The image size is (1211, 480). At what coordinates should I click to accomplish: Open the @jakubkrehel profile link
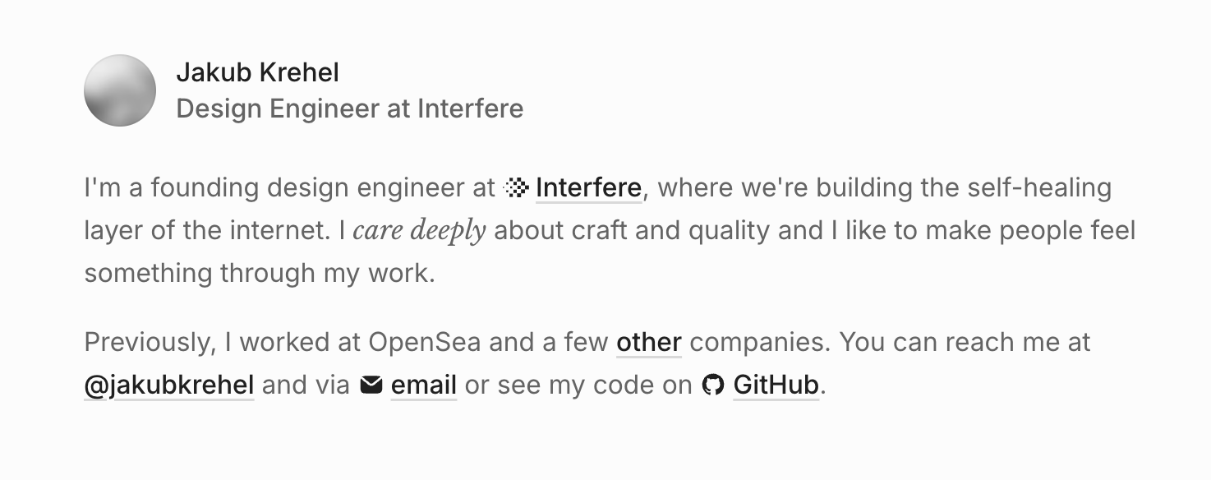169,385
